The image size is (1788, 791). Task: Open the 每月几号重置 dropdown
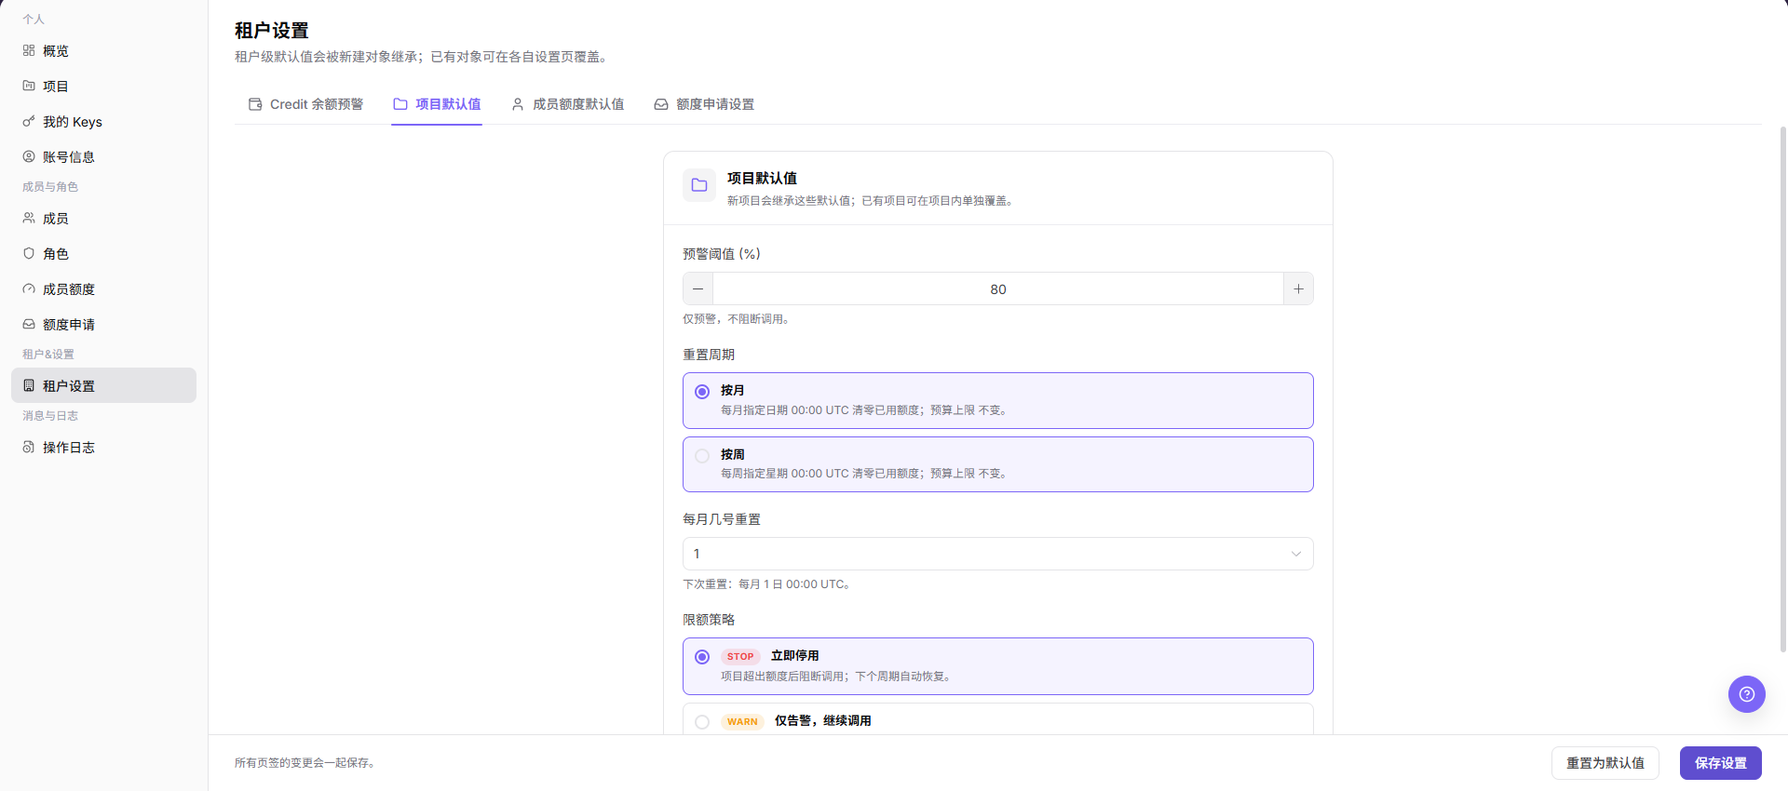pyautogui.click(x=998, y=554)
